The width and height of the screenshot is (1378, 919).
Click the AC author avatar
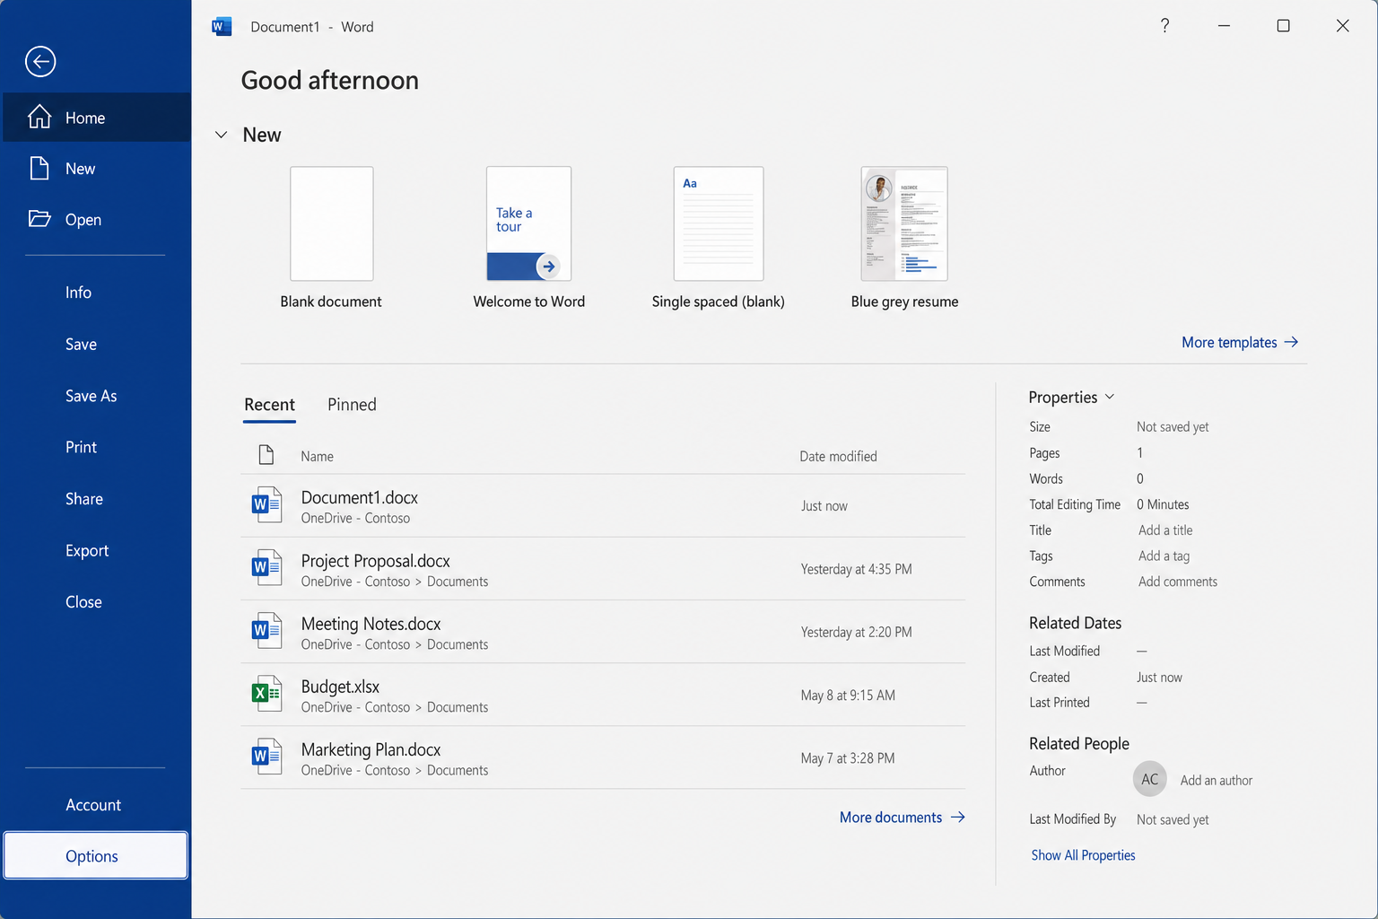(1150, 779)
